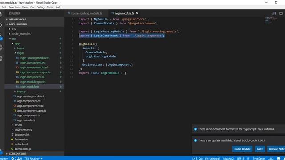
Task: Click TSH Resolver status bar item
Action: 33,159
